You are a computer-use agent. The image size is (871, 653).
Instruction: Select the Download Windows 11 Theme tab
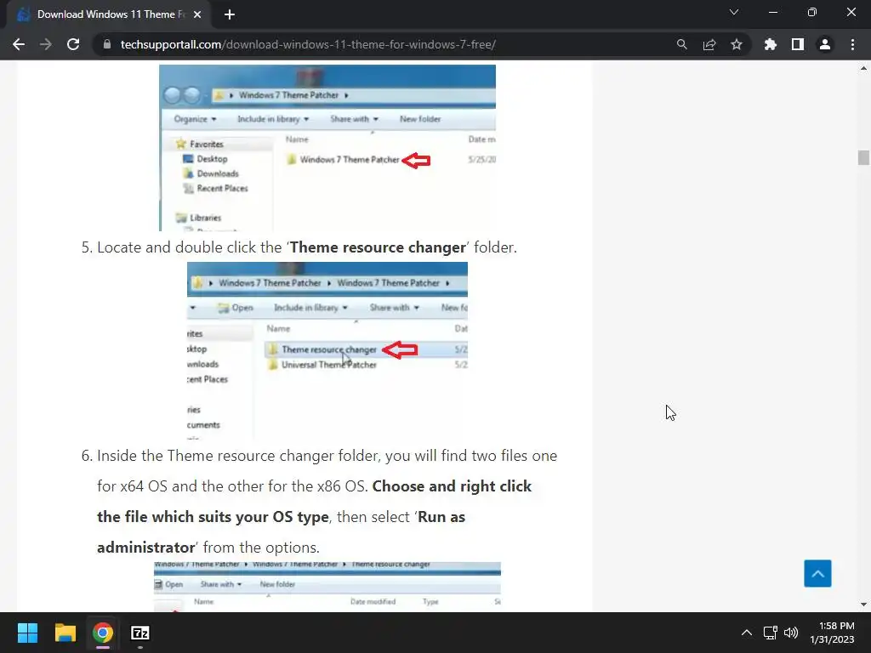(109, 14)
